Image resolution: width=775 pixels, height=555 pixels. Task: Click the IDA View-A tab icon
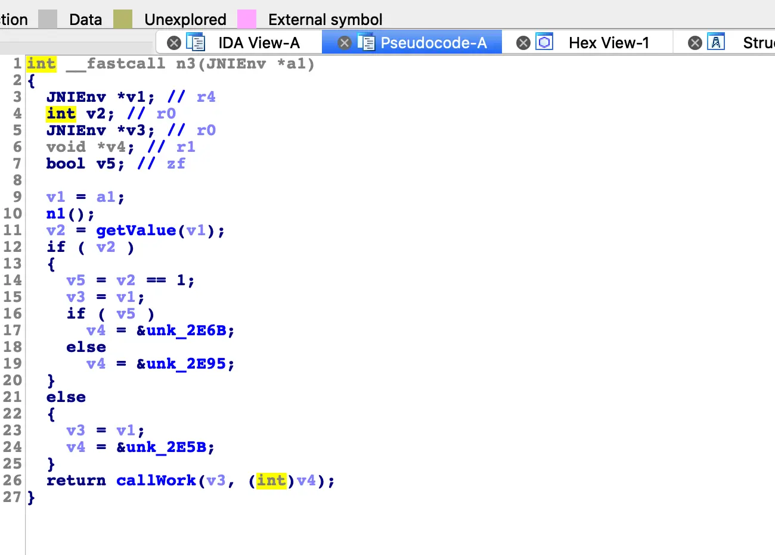coord(196,42)
